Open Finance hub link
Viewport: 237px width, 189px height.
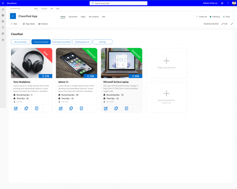click(x=44, y=9)
